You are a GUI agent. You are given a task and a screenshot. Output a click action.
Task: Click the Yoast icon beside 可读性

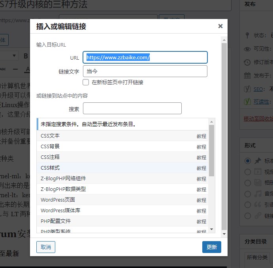(247, 102)
